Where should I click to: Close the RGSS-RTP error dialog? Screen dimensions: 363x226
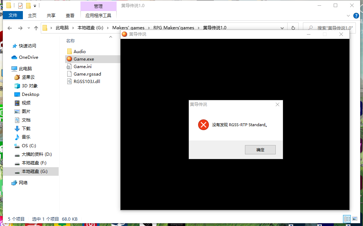[278, 104]
